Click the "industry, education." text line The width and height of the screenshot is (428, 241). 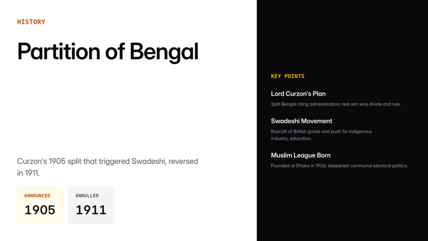coord(291,138)
